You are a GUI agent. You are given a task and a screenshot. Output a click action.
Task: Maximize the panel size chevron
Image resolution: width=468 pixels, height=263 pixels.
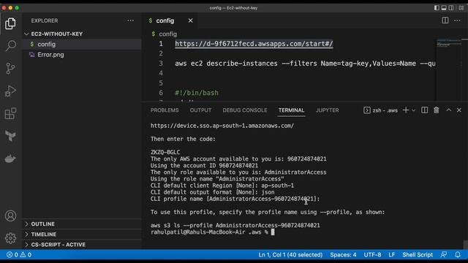[x=448, y=110]
